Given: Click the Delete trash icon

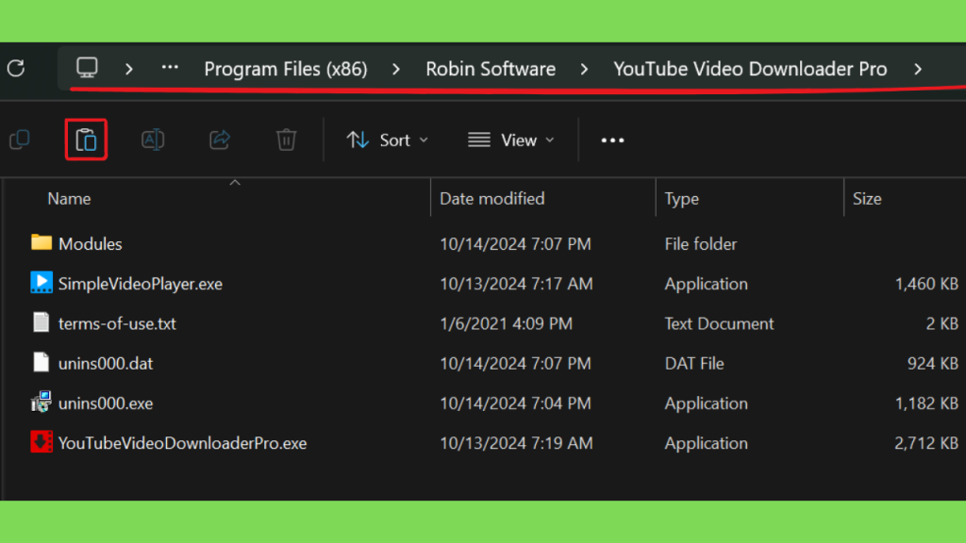Looking at the screenshot, I should point(287,140).
